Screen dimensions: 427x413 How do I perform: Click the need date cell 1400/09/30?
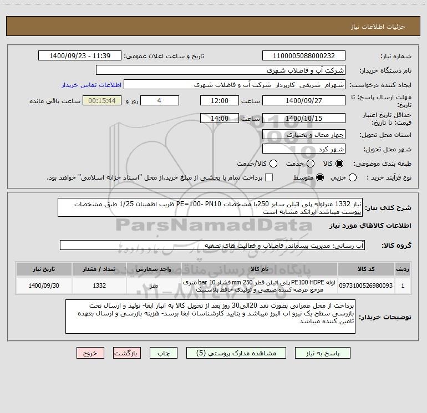coord(44,285)
